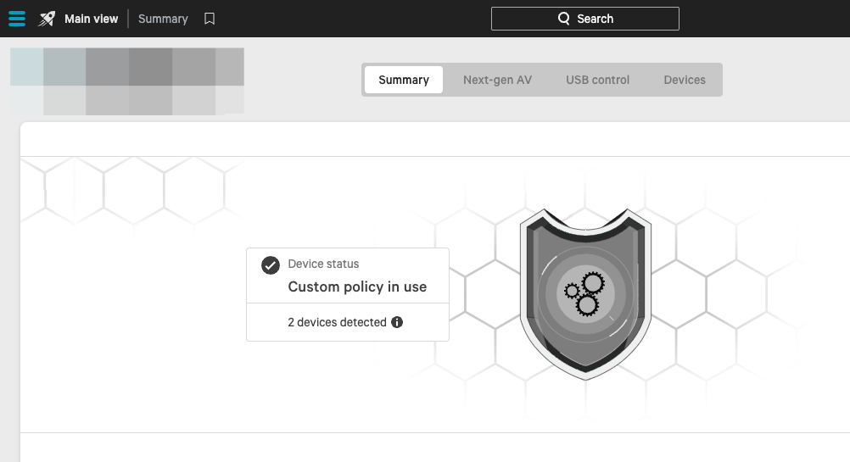This screenshot has width=850, height=462.
Task: Click the Device status label
Action: click(323, 264)
